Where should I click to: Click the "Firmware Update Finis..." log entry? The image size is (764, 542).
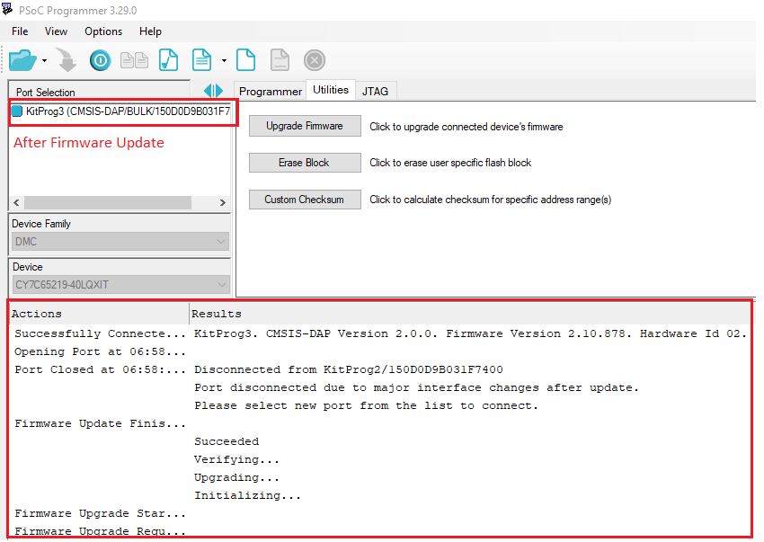100,424
